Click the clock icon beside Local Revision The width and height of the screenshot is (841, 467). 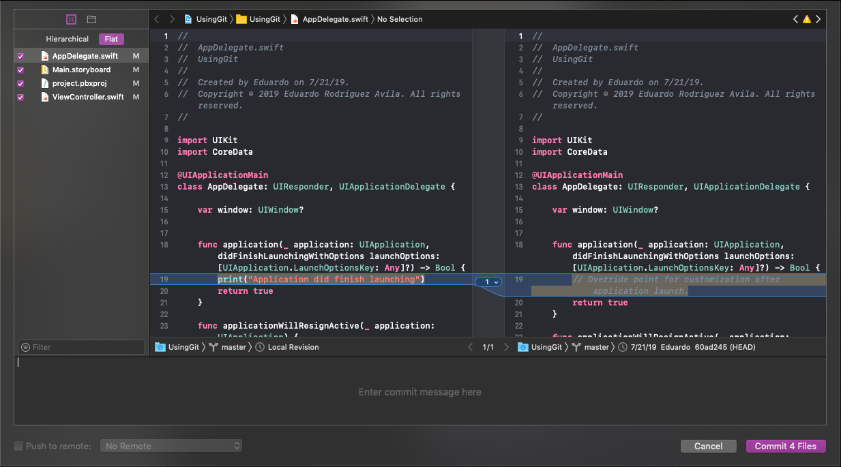pyautogui.click(x=260, y=347)
